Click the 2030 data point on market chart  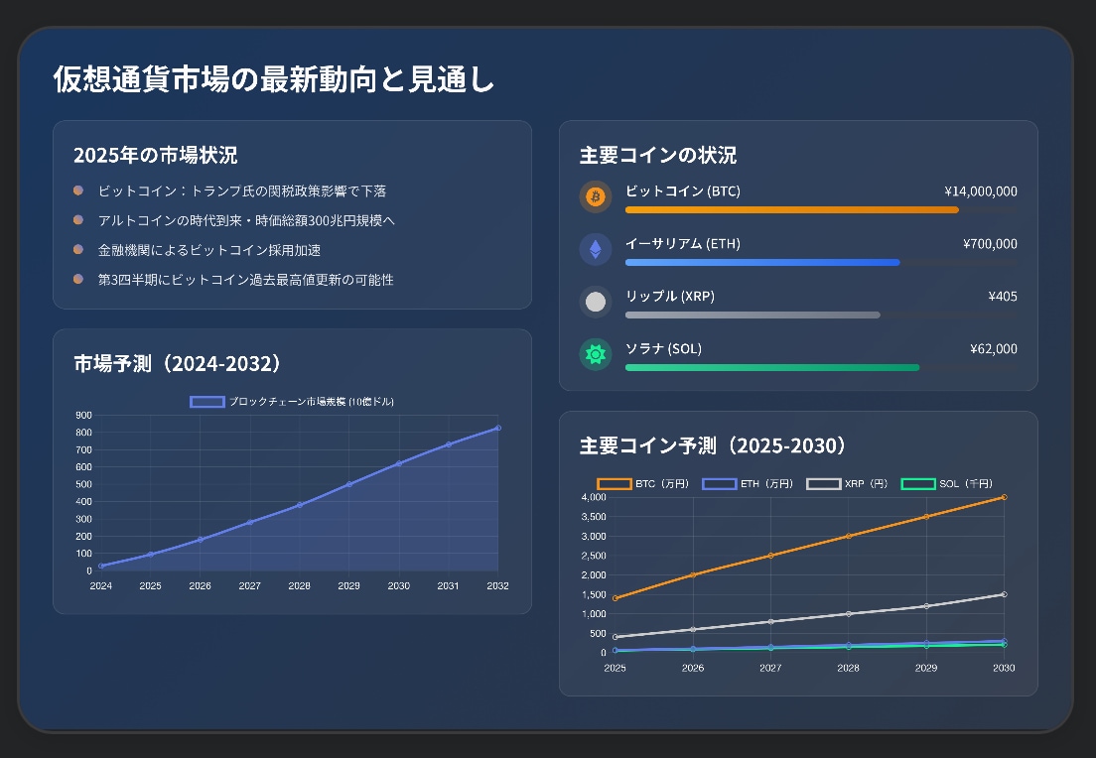pos(398,463)
